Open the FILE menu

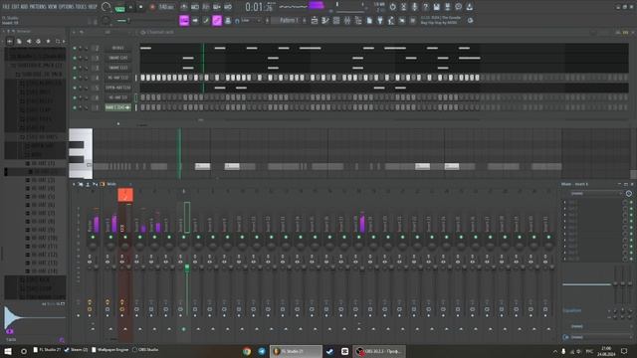coord(6,7)
